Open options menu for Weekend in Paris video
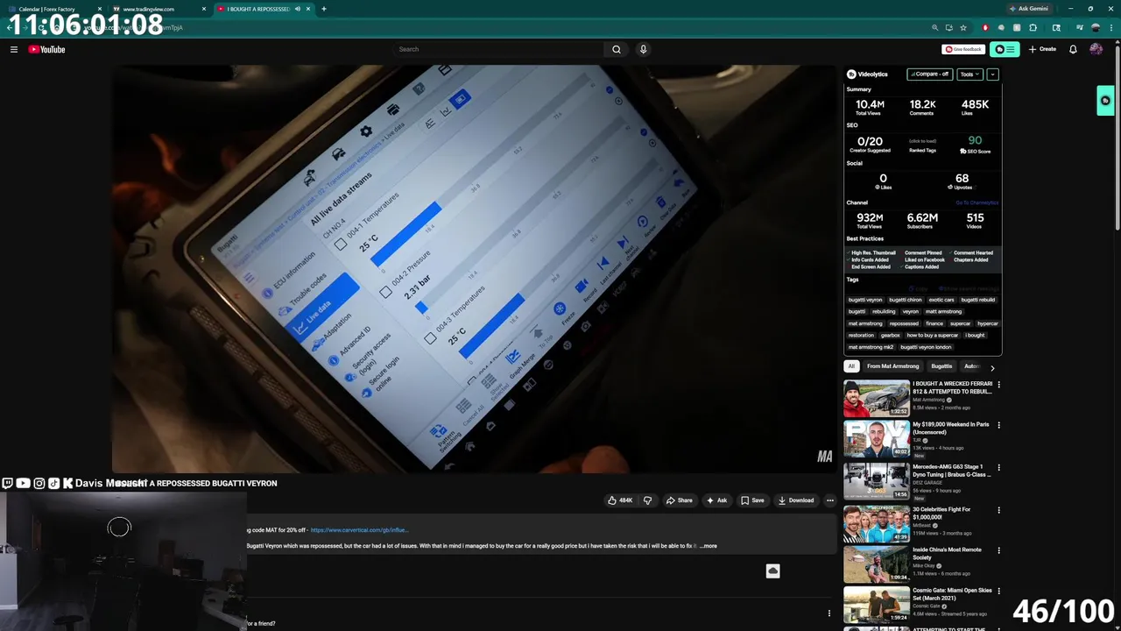 (x=998, y=425)
